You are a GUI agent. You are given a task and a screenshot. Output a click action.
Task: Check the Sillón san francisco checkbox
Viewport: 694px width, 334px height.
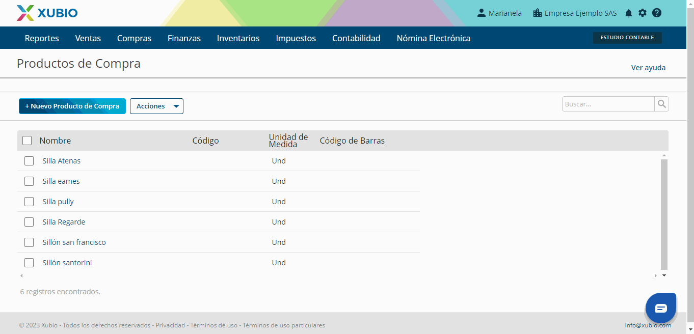click(29, 242)
